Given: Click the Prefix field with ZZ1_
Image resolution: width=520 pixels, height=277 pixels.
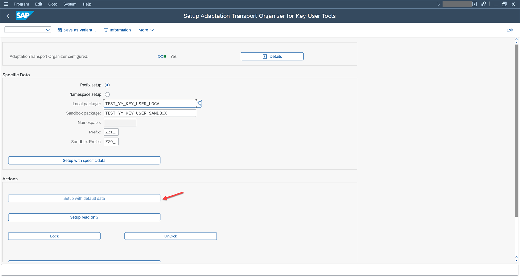Looking at the screenshot, I should (x=111, y=132).
